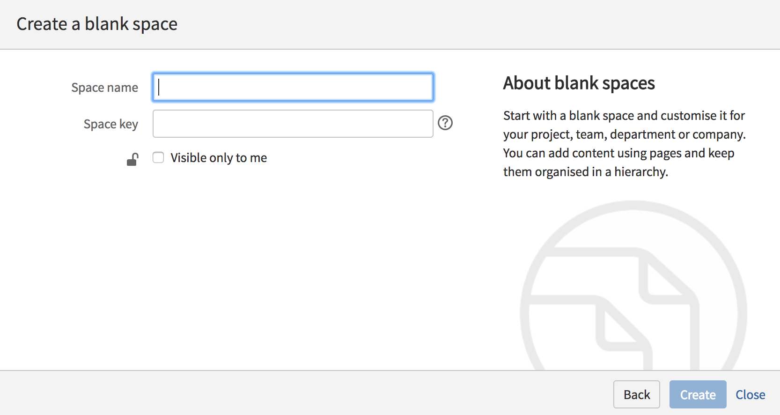Click the 'Visible only to me' label text
Viewport: 780px width, 415px height.
pyautogui.click(x=219, y=158)
